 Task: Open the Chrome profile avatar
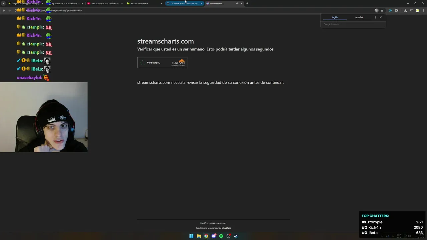417,10
